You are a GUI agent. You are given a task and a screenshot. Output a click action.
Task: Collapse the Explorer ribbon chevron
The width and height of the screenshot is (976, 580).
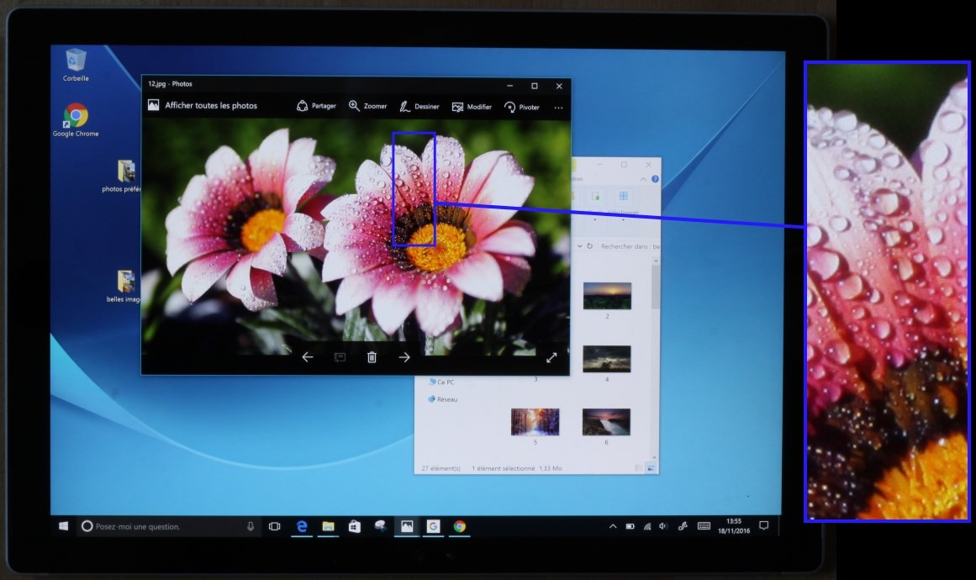(x=643, y=179)
